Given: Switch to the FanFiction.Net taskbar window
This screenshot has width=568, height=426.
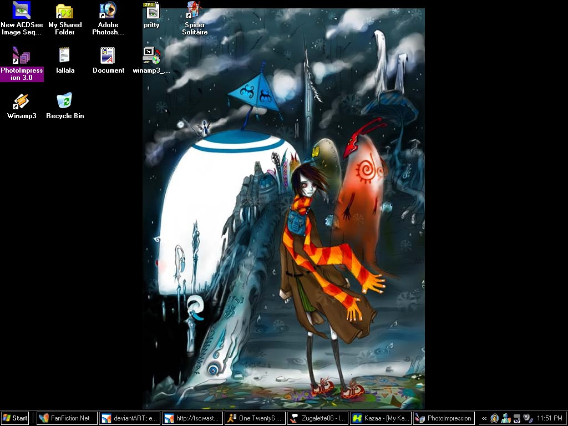Looking at the screenshot, I should click(x=67, y=418).
